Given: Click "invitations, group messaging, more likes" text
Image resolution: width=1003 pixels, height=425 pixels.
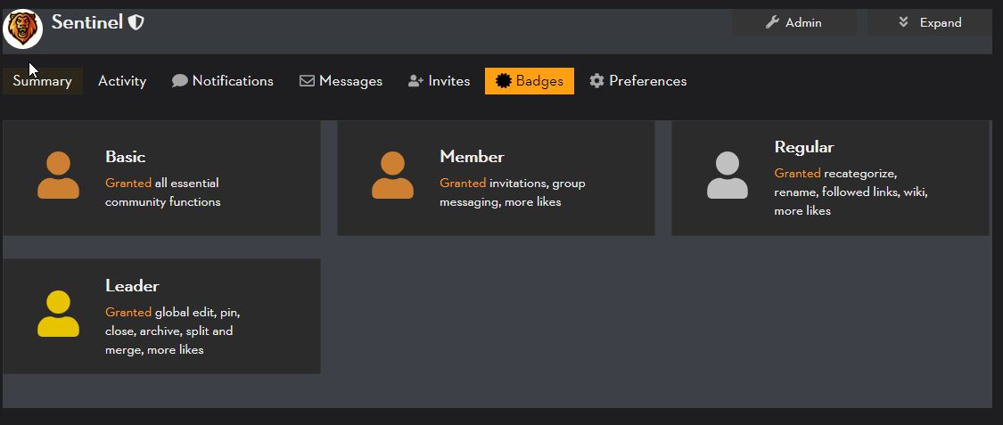Looking at the screenshot, I should tap(513, 192).
